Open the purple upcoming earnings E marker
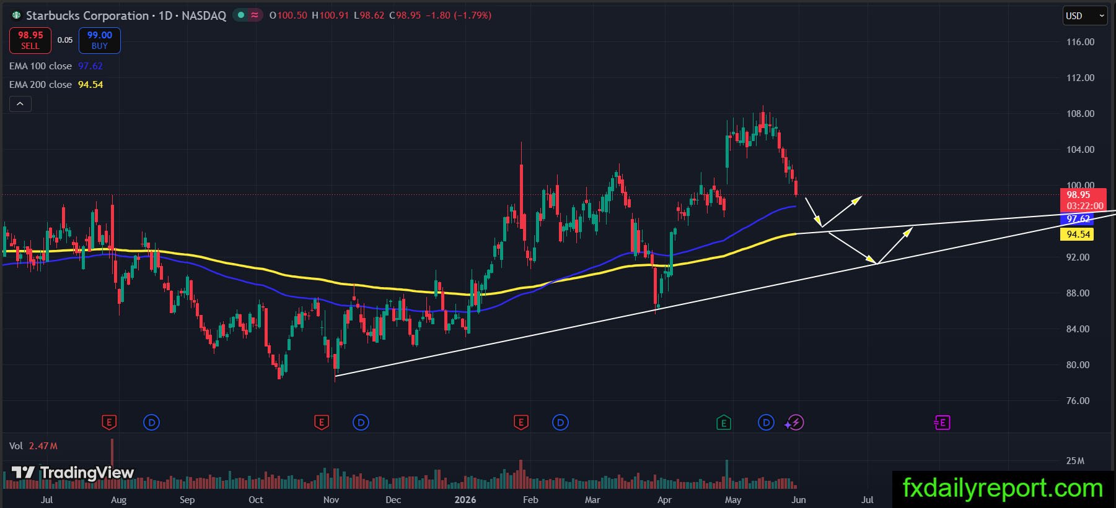 pos(942,423)
